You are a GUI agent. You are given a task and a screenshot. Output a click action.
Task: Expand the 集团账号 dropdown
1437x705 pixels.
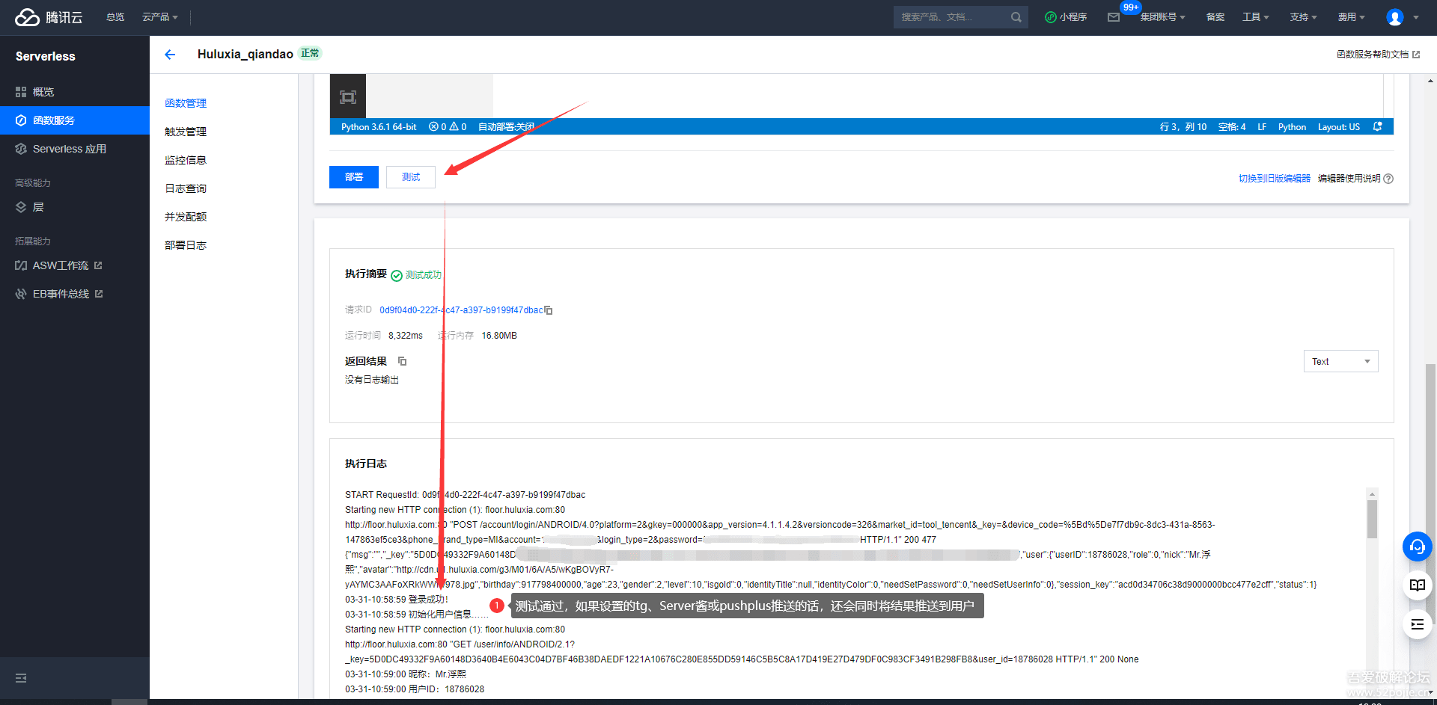click(x=1162, y=17)
